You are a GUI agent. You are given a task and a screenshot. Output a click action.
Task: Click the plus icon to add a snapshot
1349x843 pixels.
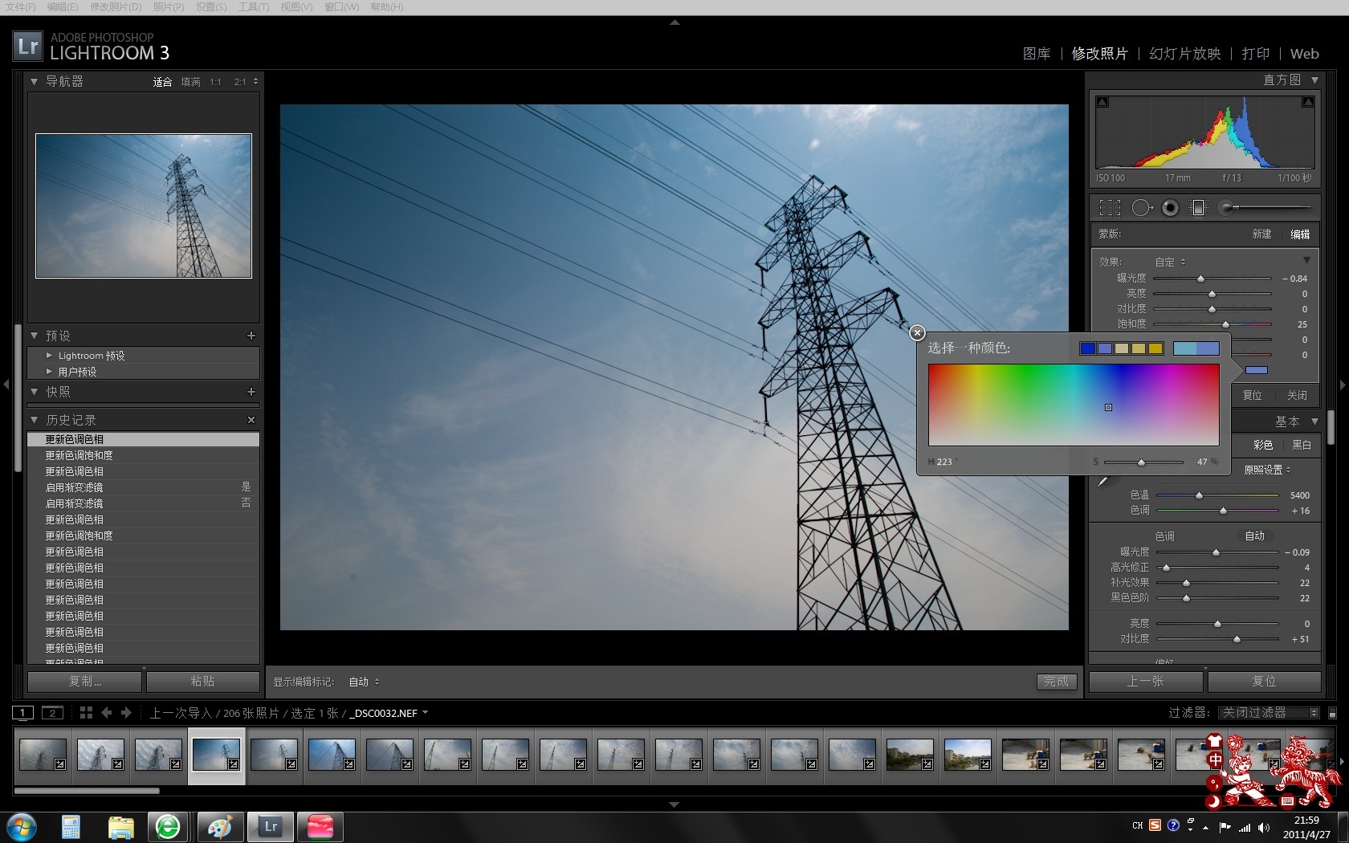click(251, 392)
